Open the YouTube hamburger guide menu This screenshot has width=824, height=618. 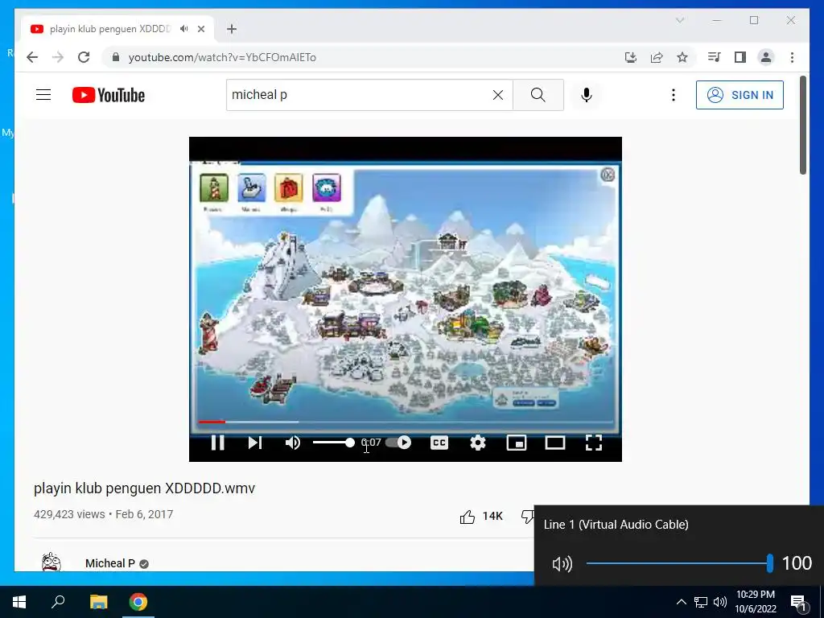pyautogui.click(x=43, y=95)
